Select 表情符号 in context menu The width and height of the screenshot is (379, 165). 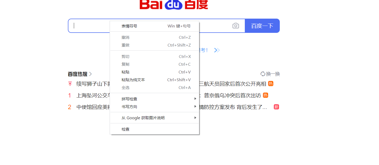[x=155, y=26]
